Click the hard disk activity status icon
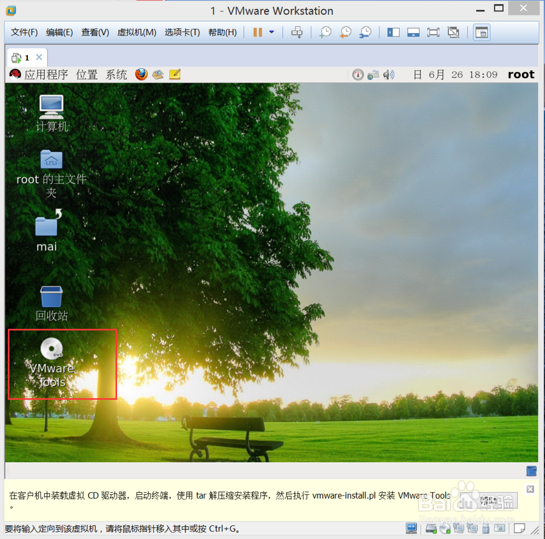This screenshot has width=545, height=539. (430, 528)
